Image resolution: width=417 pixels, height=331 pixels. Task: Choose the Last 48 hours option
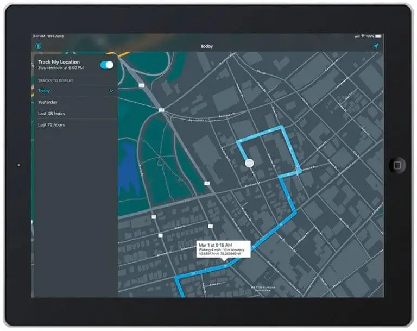52,114
